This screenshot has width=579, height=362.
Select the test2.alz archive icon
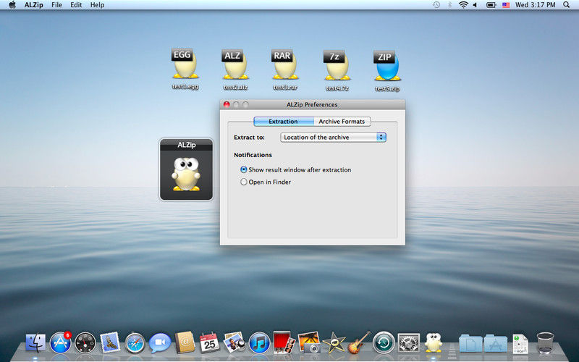point(234,64)
